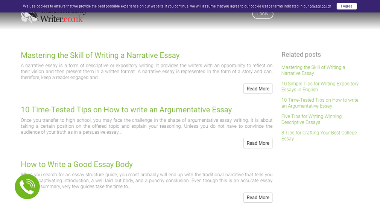Open related post 8 Tips for College Essay
Screen dimensions: 380x214
click(x=319, y=136)
